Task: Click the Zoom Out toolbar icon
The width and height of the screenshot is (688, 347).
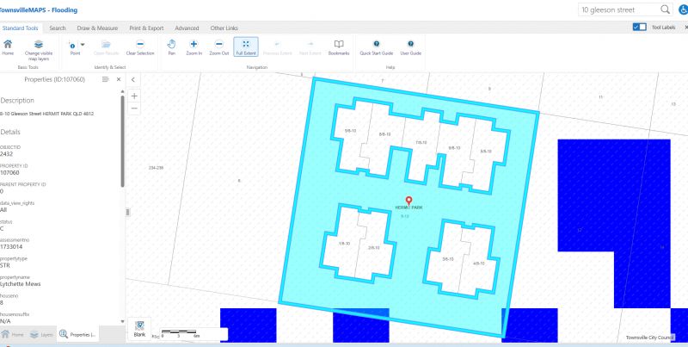Action: [219, 44]
